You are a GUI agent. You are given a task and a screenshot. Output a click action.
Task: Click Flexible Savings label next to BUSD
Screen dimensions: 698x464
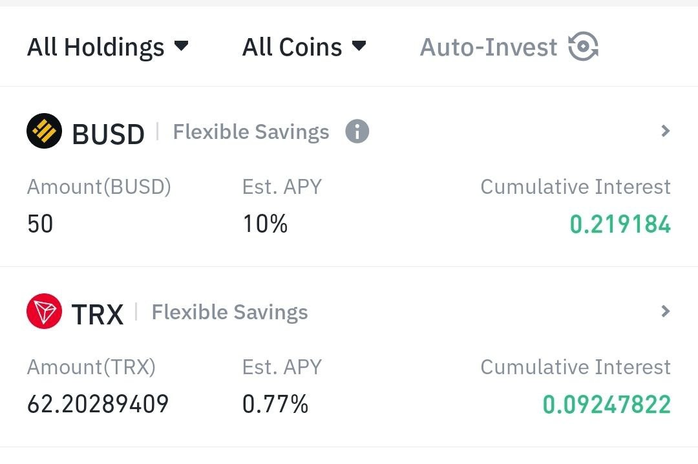click(x=251, y=132)
